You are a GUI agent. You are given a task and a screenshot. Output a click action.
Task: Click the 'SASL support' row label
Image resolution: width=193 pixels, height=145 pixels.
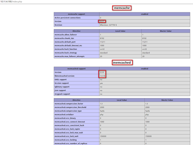[60, 80]
